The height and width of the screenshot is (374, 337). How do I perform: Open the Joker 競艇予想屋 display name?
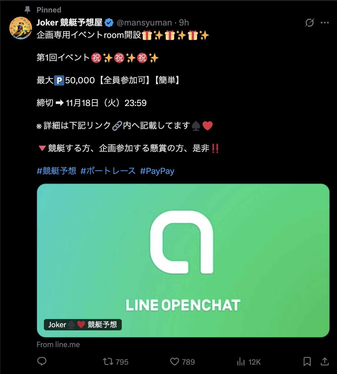coord(69,22)
